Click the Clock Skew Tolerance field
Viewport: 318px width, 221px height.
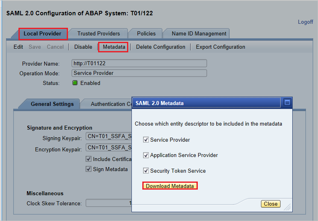(x=109, y=203)
